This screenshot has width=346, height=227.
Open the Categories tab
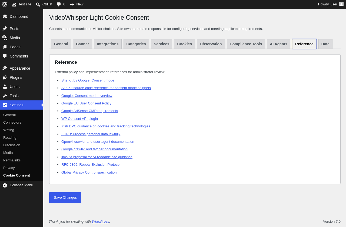(136, 44)
